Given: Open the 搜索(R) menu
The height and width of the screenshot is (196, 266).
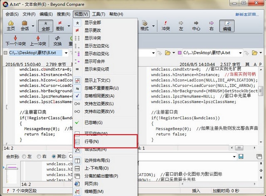Looking at the screenshot, I should pos(64,14).
